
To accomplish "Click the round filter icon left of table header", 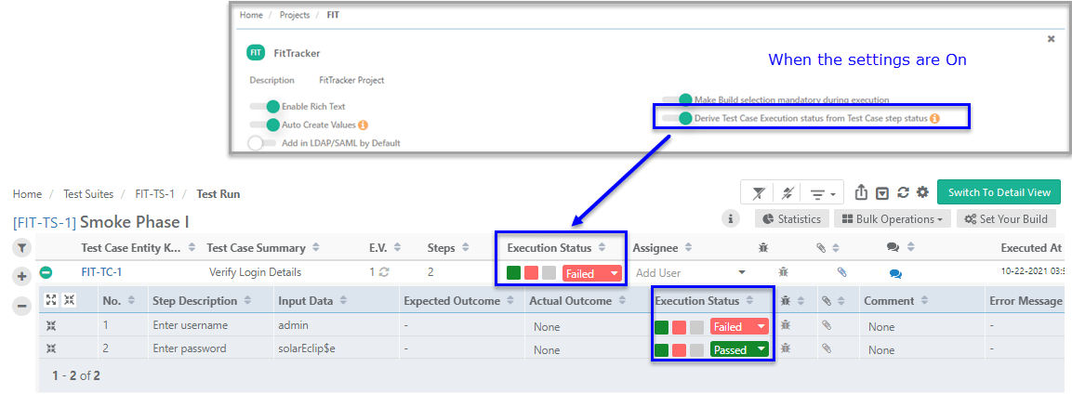I will 22,247.
